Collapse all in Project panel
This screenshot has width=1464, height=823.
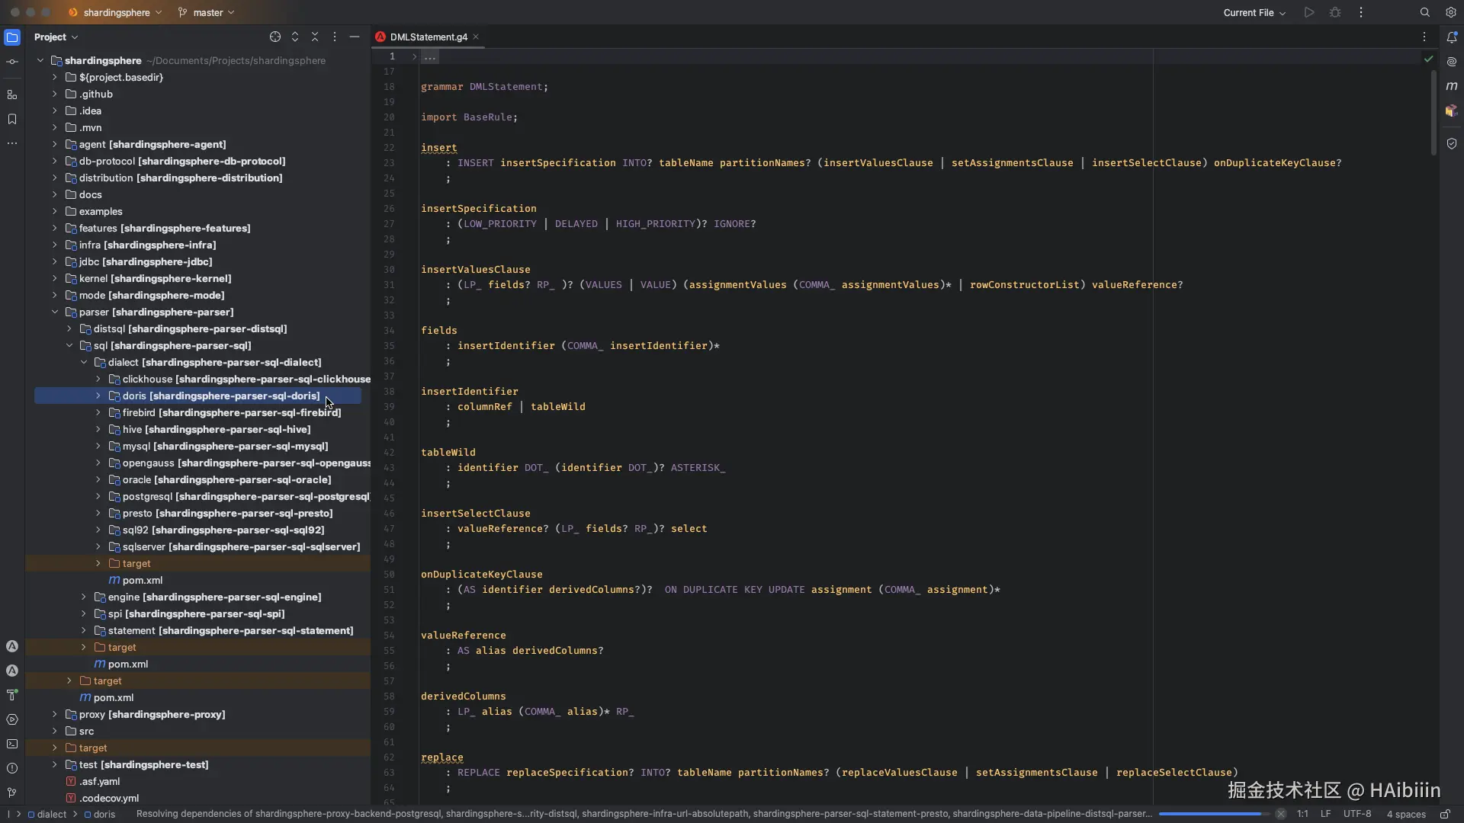[x=314, y=37]
